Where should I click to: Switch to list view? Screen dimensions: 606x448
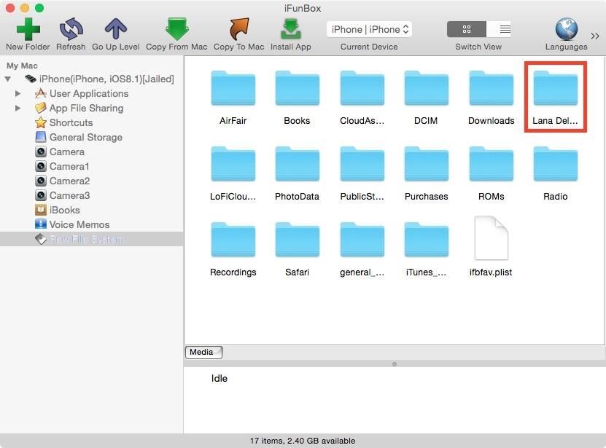pyautogui.click(x=505, y=29)
